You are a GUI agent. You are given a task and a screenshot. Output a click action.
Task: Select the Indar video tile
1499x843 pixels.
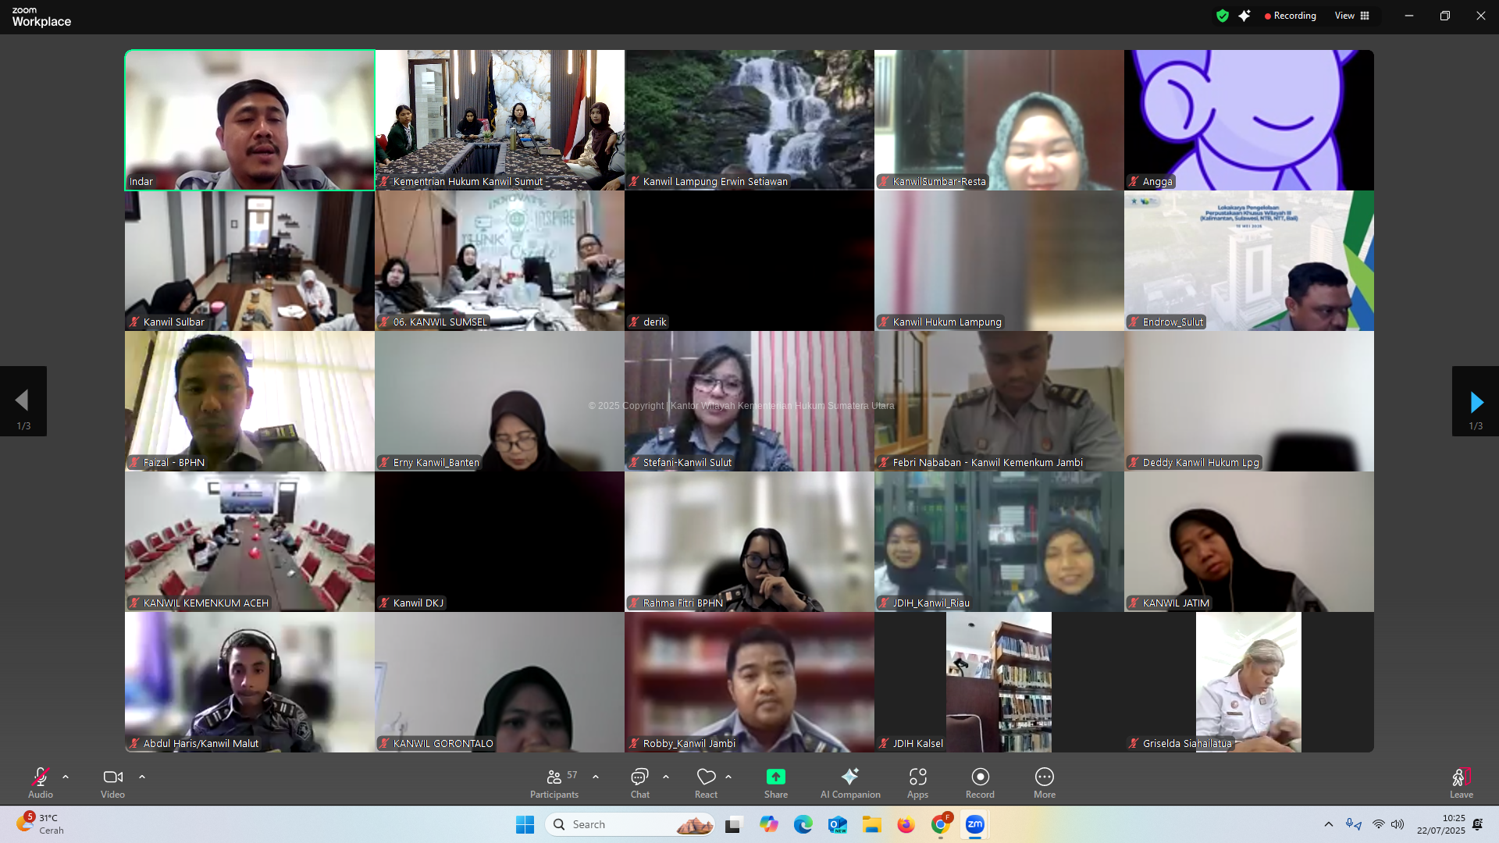(250, 120)
